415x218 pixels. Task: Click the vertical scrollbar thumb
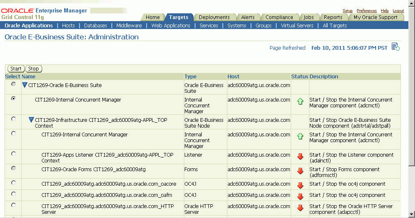[x=412, y=86]
